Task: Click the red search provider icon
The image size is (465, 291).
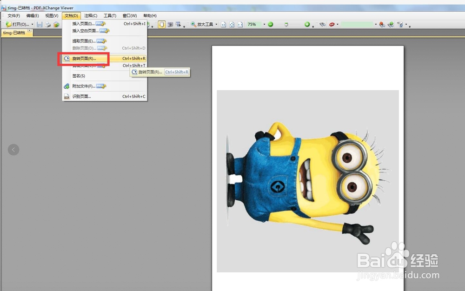Action: (x=332, y=24)
